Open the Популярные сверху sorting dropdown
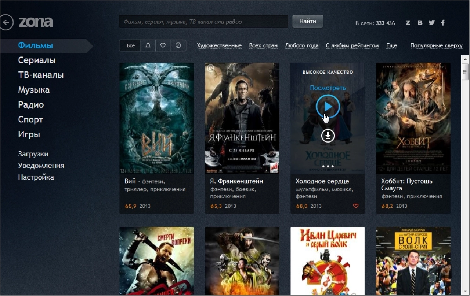Image resolution: width=470 pixels, height=296 pixels. (437, 45)
